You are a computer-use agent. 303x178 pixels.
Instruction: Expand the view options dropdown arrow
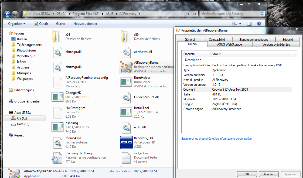click(x=240, y=24)
